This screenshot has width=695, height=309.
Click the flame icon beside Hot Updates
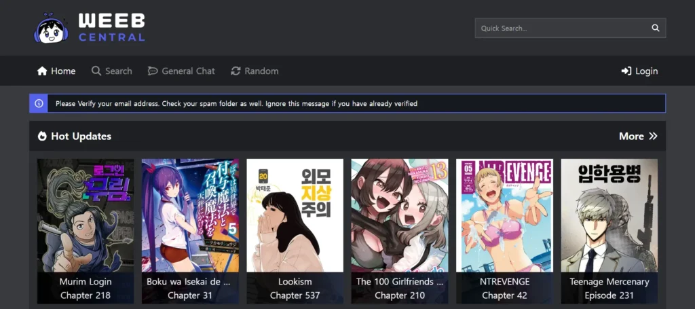click(x=42, y=137)
